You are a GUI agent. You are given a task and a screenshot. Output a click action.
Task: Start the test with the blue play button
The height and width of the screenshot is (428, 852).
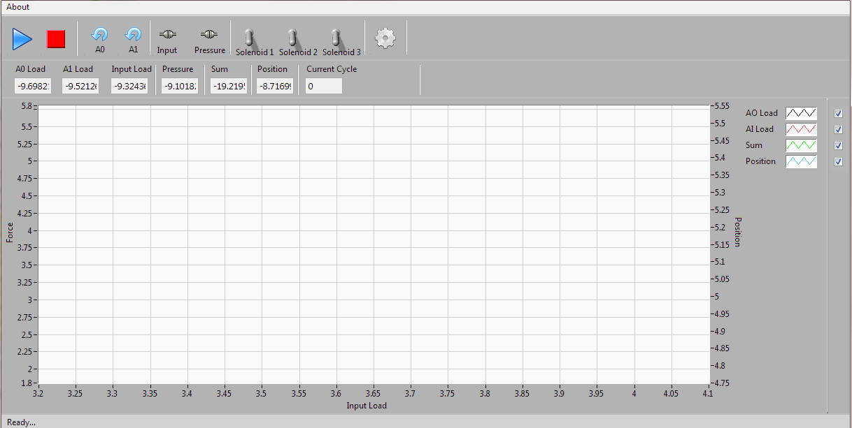22,39
